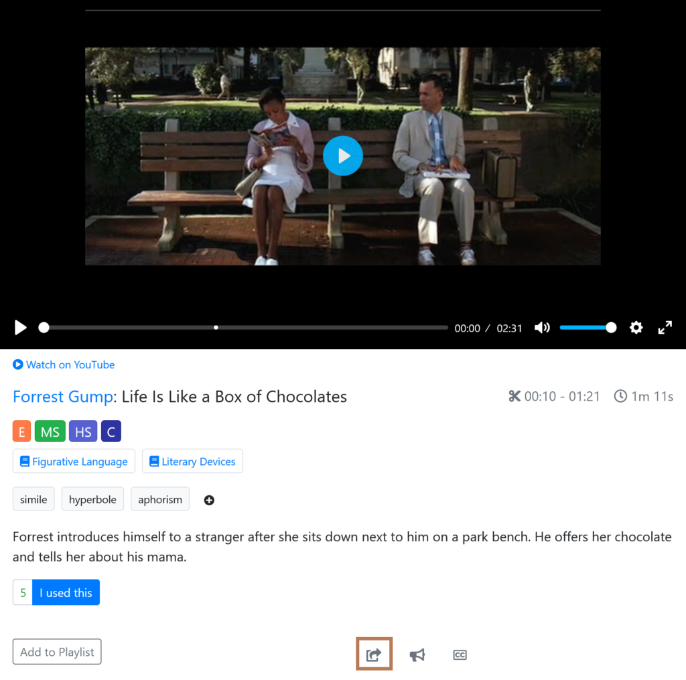Toggle closed captions with the CC icon
This screenshot has width=686, height=680.
[x=460, y=655]
